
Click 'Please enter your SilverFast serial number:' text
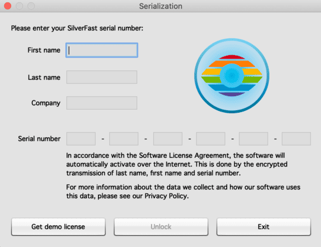[x=77, y=28]
